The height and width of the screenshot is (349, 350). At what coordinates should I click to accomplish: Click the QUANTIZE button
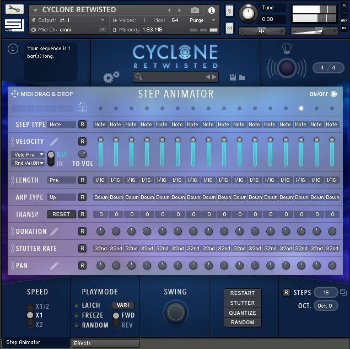[x=243, y=313]
